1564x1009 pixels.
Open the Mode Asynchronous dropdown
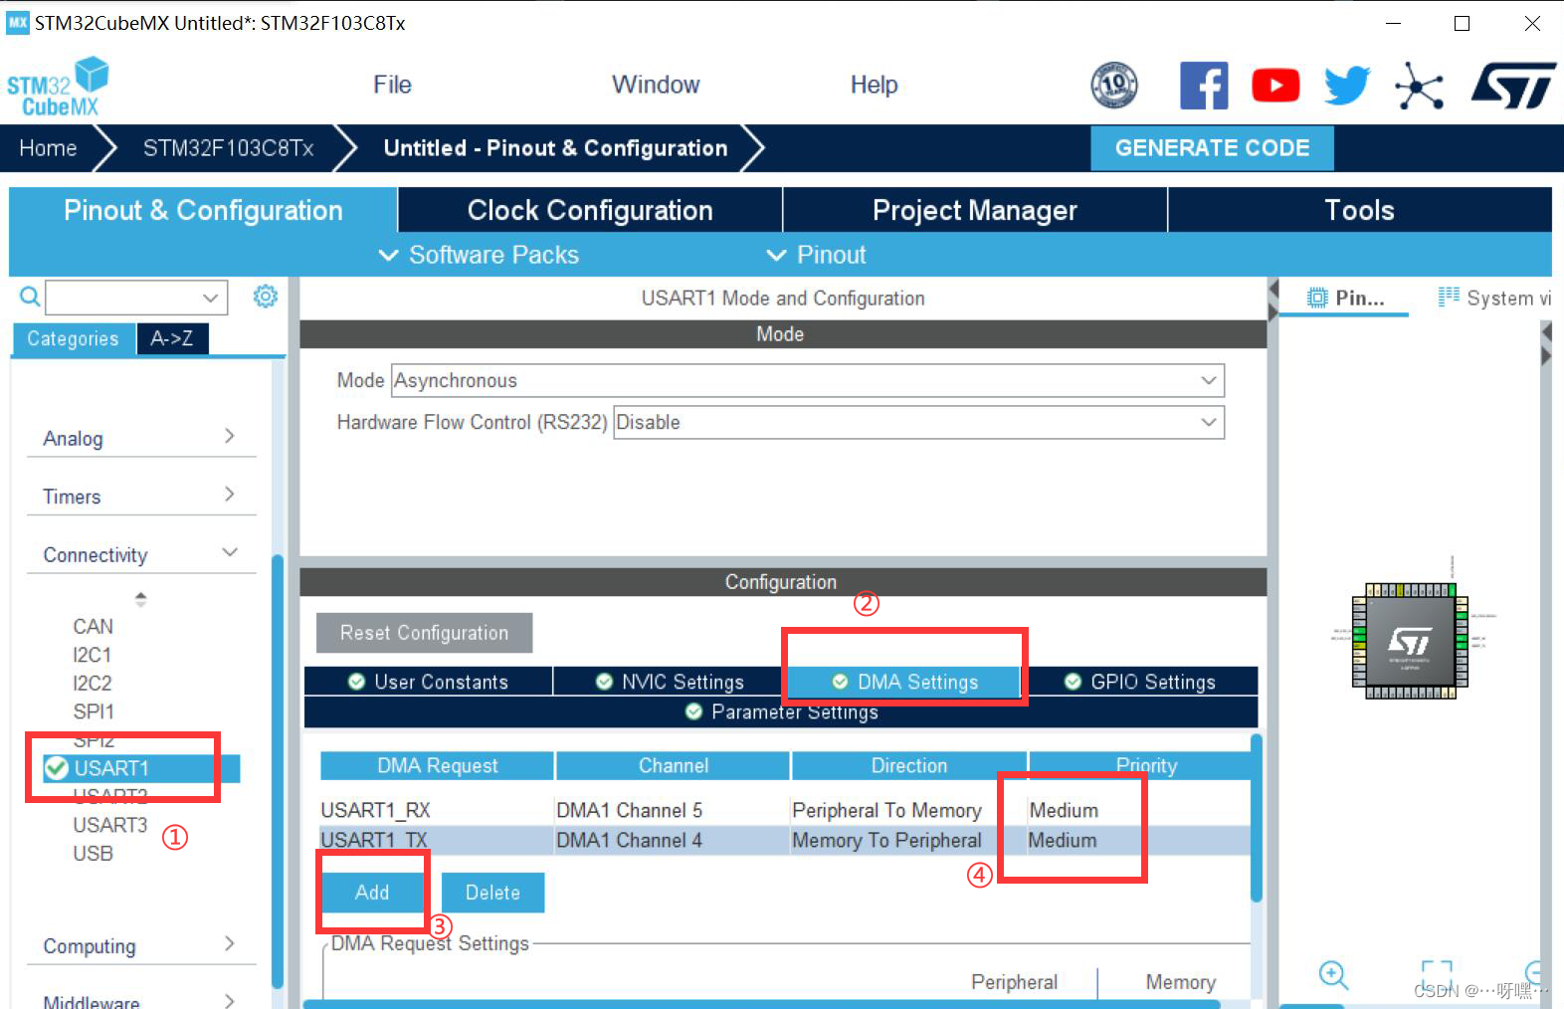point(807,380)
